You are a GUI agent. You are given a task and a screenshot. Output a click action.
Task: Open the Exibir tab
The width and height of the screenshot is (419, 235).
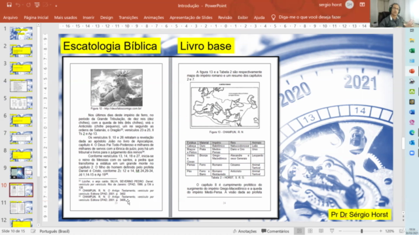click(x=243, y=18)
